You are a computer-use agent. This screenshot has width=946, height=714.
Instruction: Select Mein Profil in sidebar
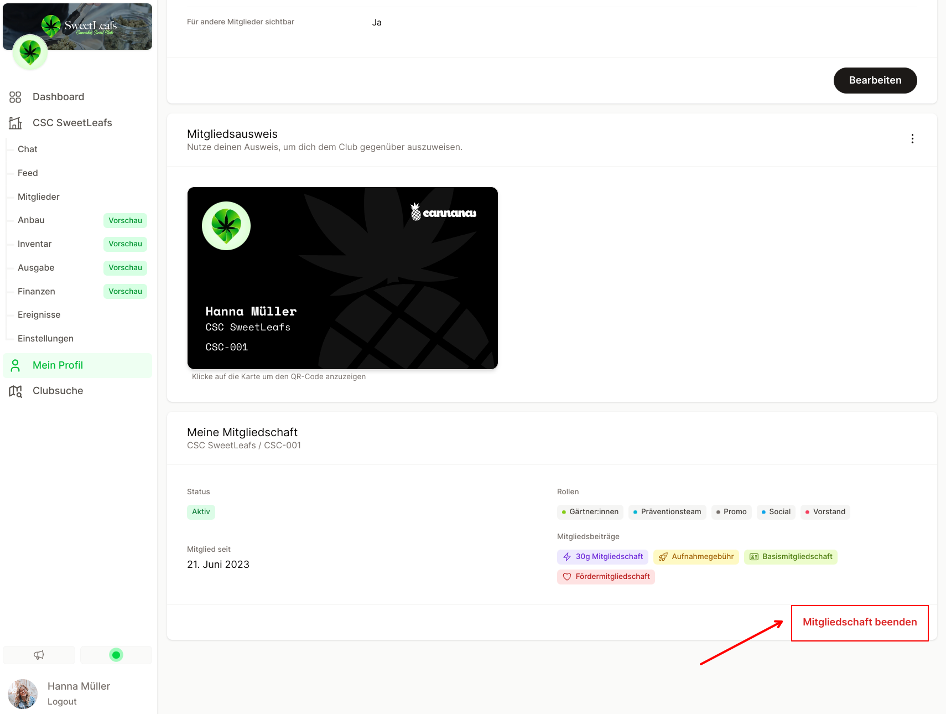77,365
